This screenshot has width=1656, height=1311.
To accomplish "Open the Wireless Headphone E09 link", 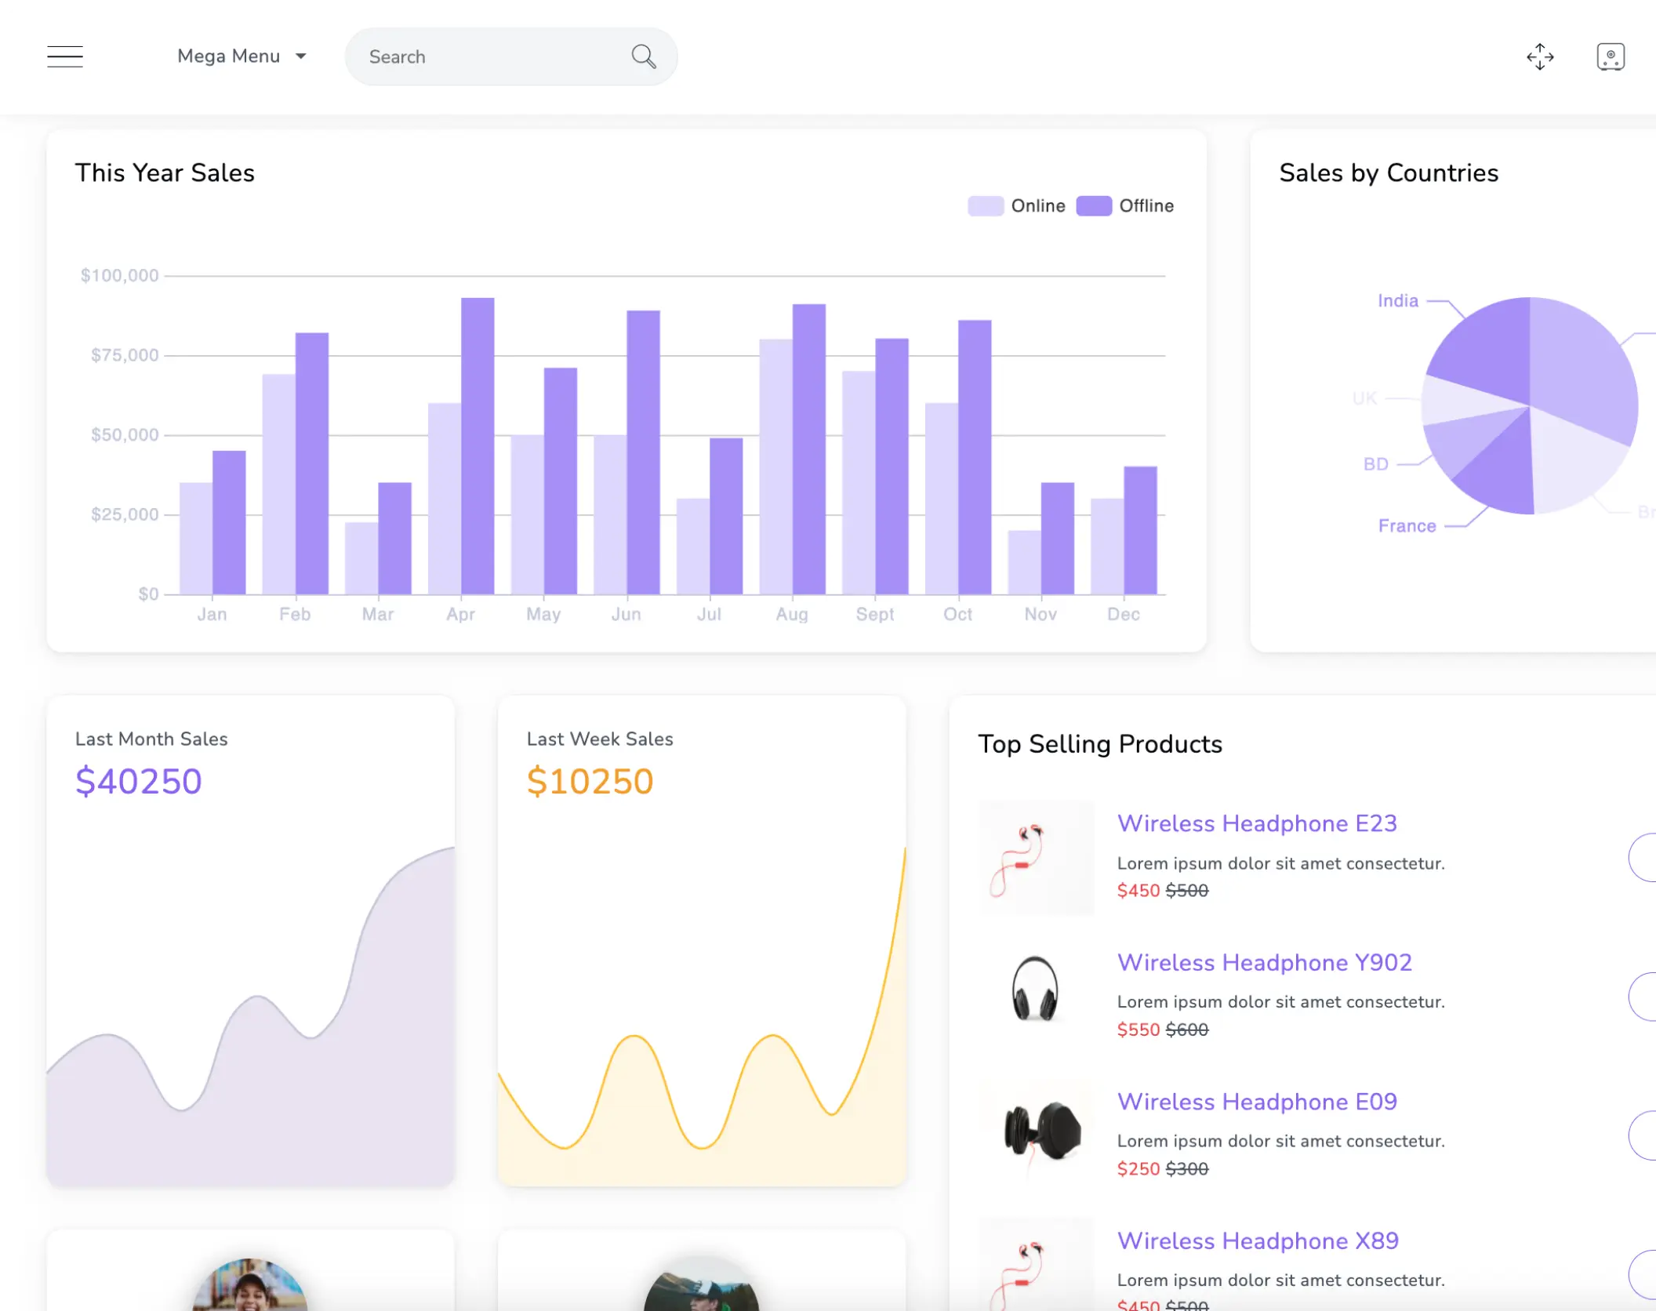I will click(1256, 1102).
